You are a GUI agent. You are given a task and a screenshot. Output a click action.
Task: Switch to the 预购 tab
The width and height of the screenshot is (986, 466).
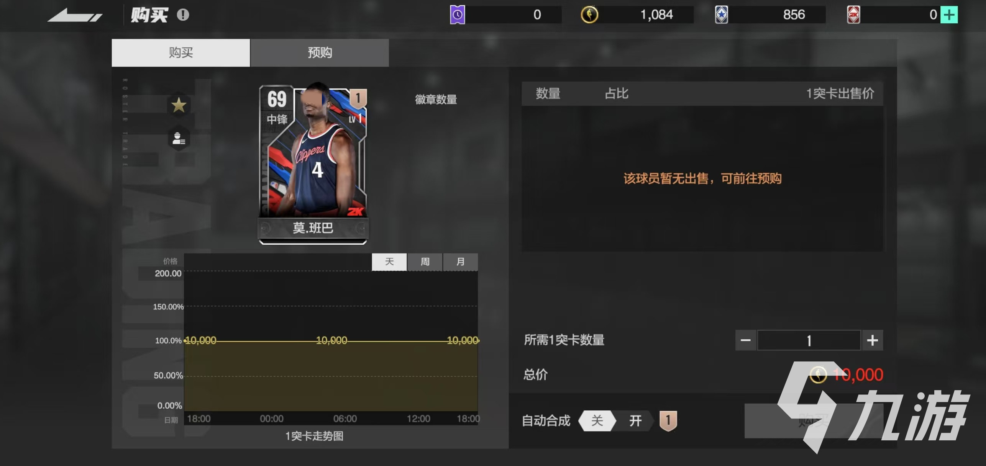pyautogui.click(x=320, y=52)
